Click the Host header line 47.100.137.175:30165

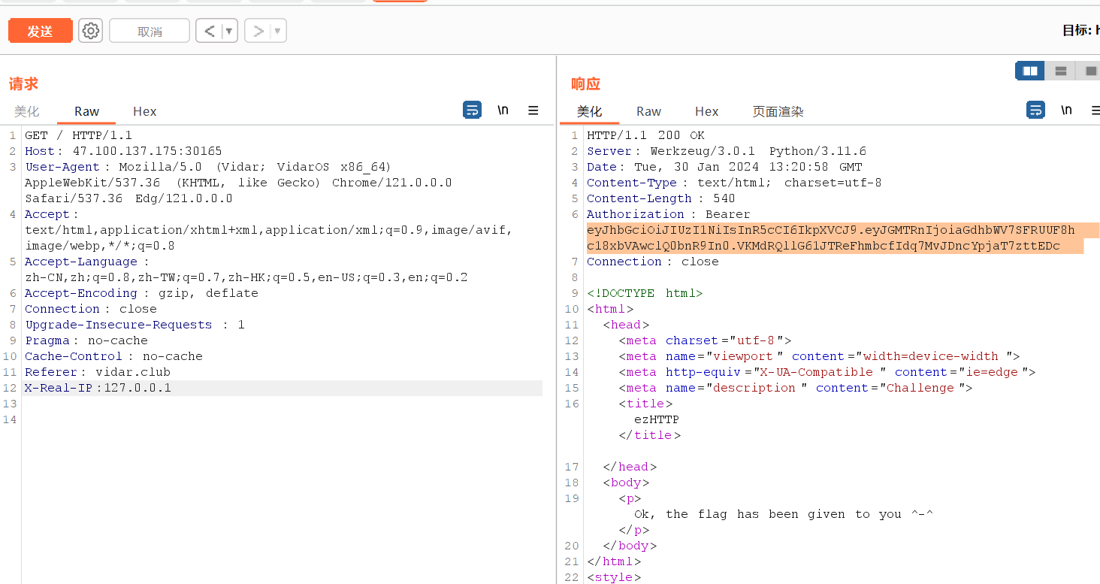pos(123,151)
